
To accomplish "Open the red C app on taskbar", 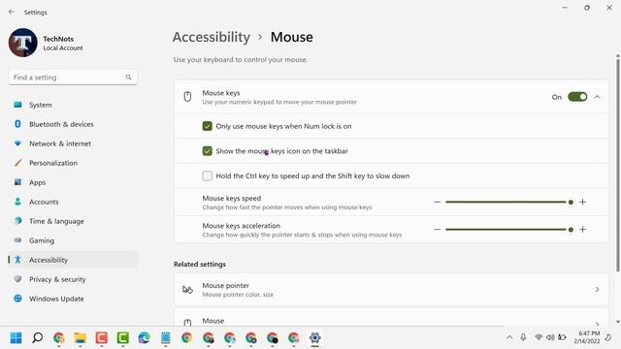I will tap(101, 338).
